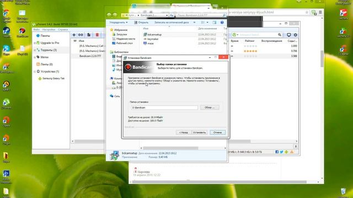The height and width of the screenshot is (198, 353).
Task: Open Рабочий стол in Explorer navigation
Action: point(125,43)
